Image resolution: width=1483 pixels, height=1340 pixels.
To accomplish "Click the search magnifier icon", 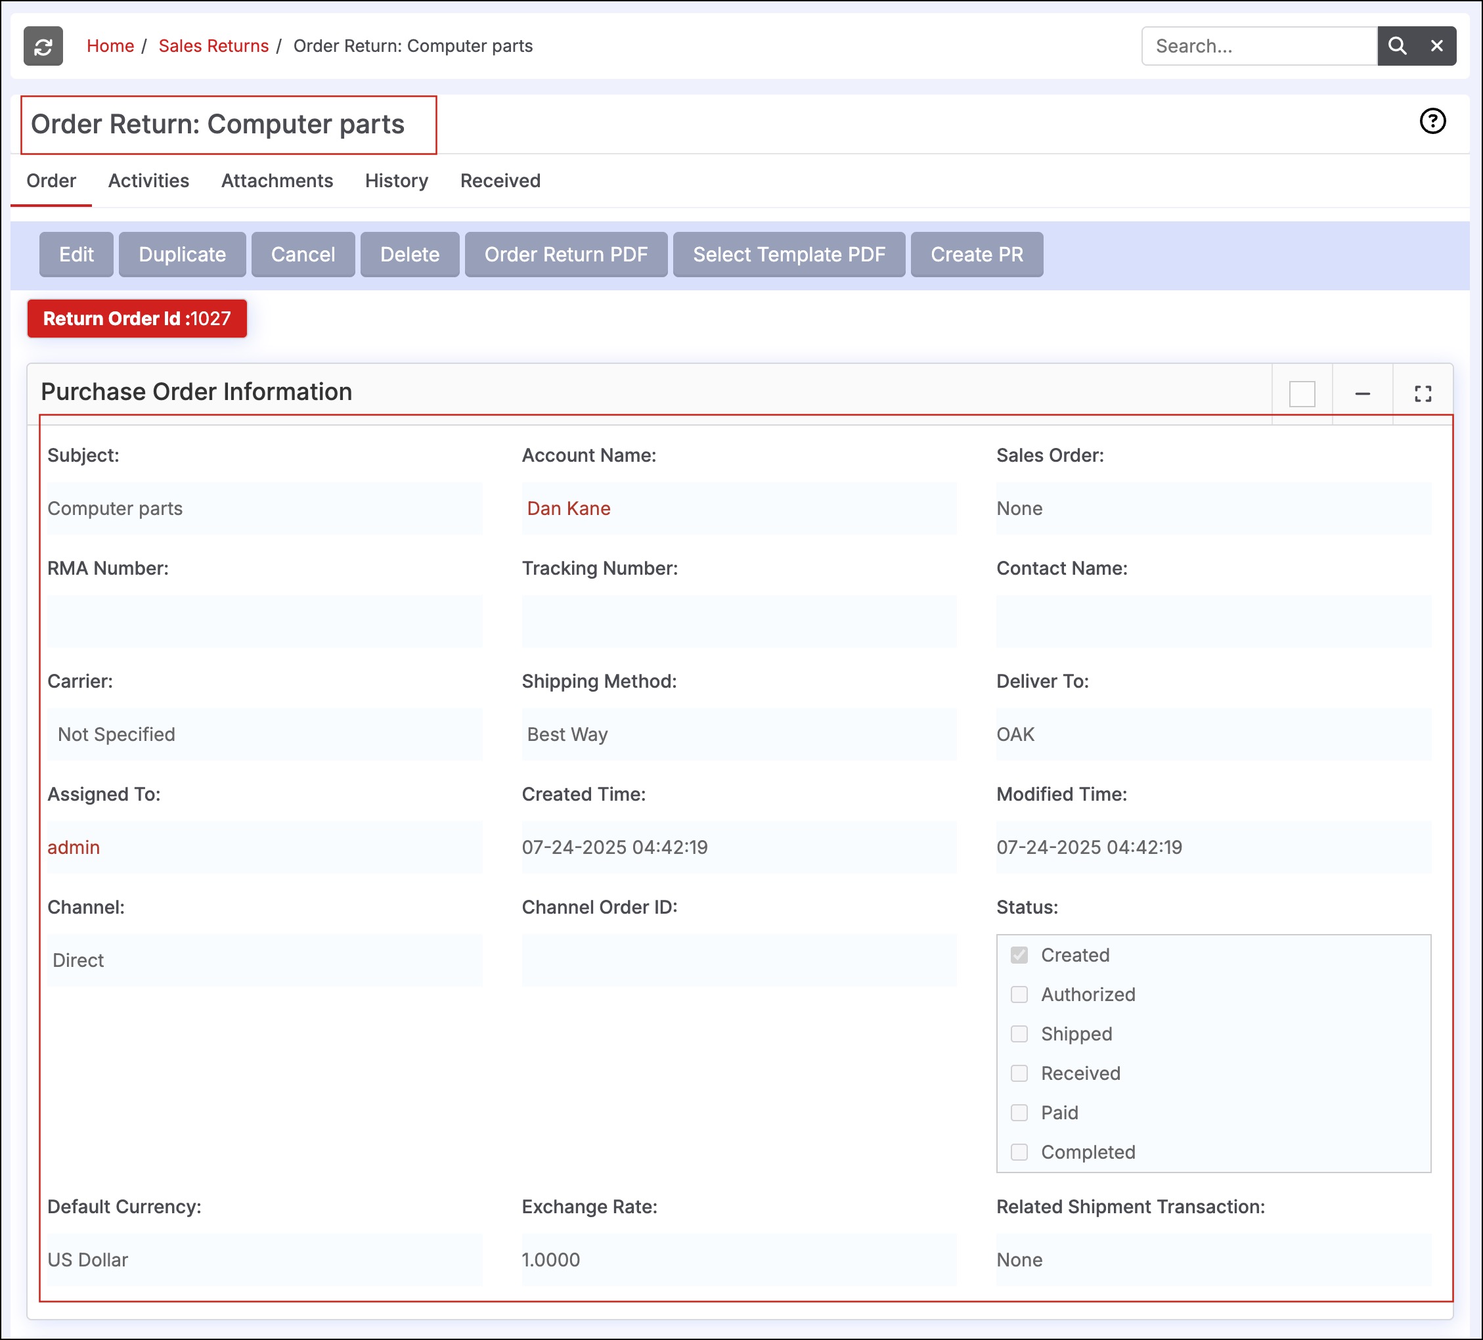I will pyautogui.click(x=1397, y=47).
